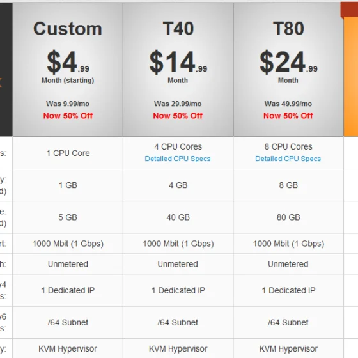This screenshot has height=358, width=358.
Task: Select the Custom plan heading
Action: [x=68, y=29]
